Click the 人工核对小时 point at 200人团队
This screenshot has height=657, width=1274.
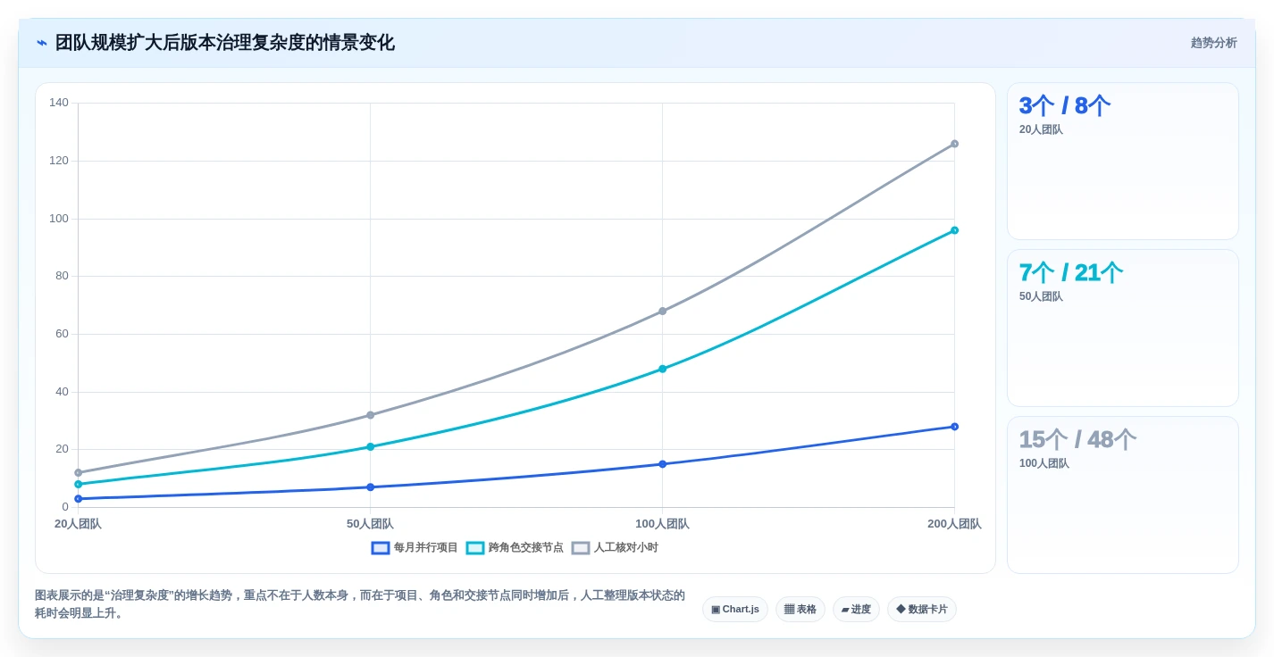tap(954, 144)
